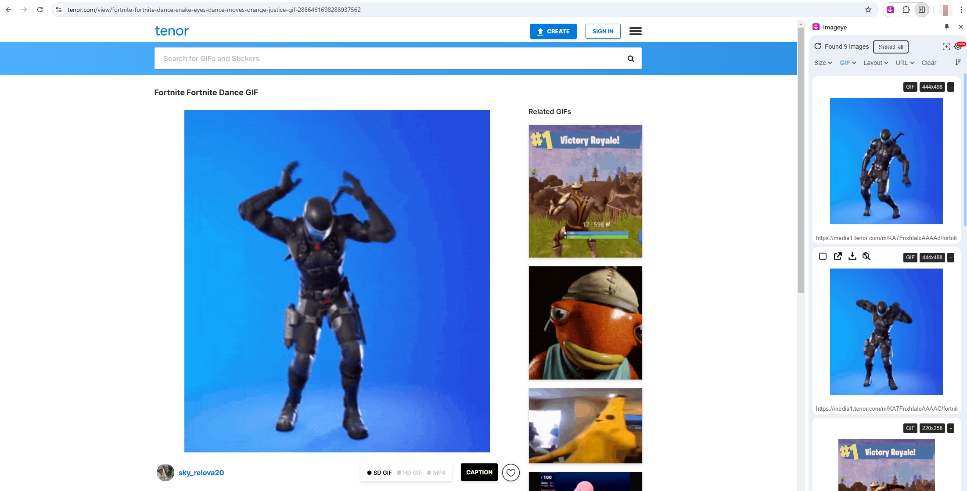This screenshot has width=967, height=491.
Task: Click the 220x258 image's minus badge
Action: pos(951,428)
